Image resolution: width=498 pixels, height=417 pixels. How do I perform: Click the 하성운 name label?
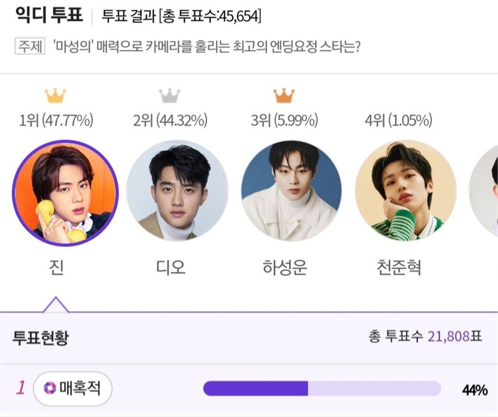285,267
